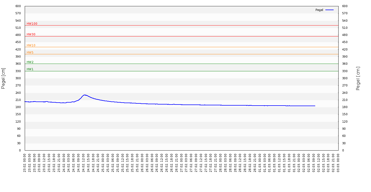Click the right end of the Pegel curve
The width and height of the screenshot is (371, 192).
coord(315,106)
